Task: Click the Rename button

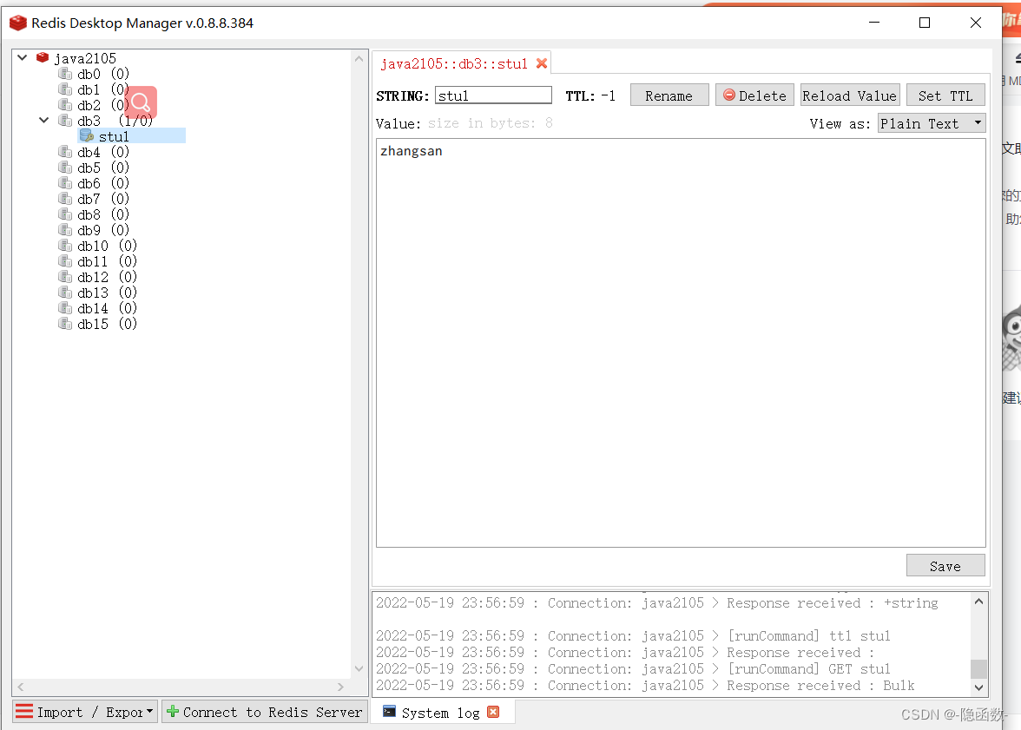Action: point(669,95)
